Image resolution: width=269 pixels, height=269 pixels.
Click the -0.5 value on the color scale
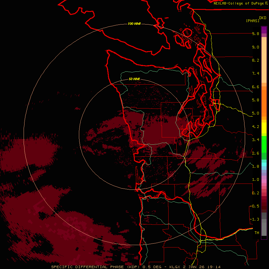coord(255,206)
